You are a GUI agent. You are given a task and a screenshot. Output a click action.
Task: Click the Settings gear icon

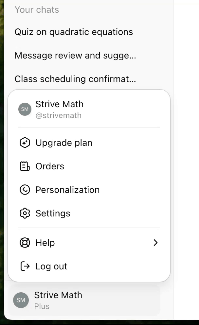(25, 213)
